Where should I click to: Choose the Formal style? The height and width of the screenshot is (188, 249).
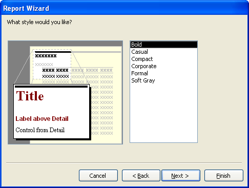(163, 73)
